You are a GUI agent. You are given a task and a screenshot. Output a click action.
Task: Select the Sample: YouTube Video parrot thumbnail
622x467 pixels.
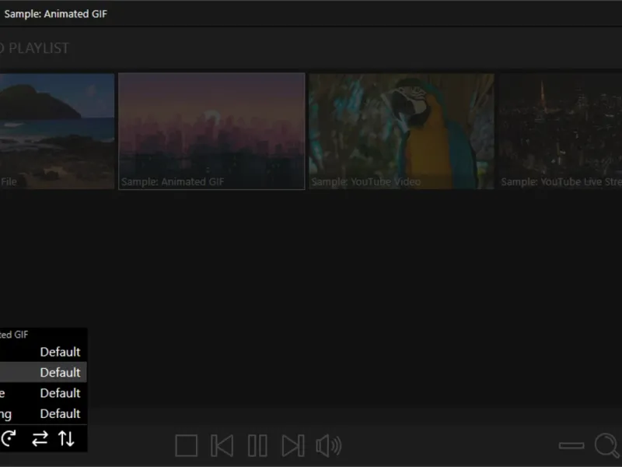pyautogui.click(x=401, y=131)
